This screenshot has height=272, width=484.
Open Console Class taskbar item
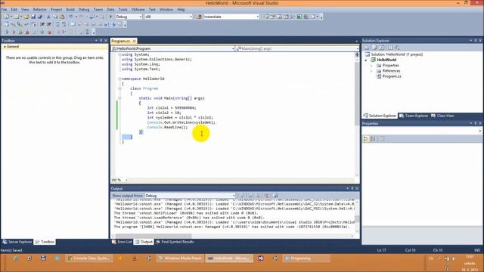click(88, 258)
